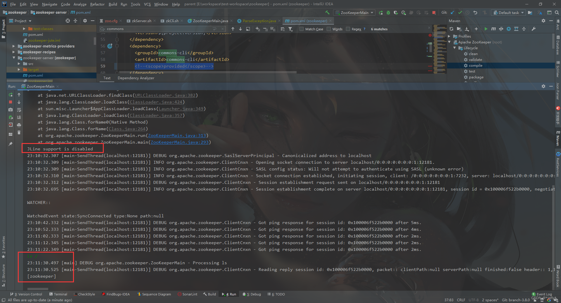This screenshot has height=303, width=561.
Task: Download Maven sources and documentation
Action: pos(467,29)
